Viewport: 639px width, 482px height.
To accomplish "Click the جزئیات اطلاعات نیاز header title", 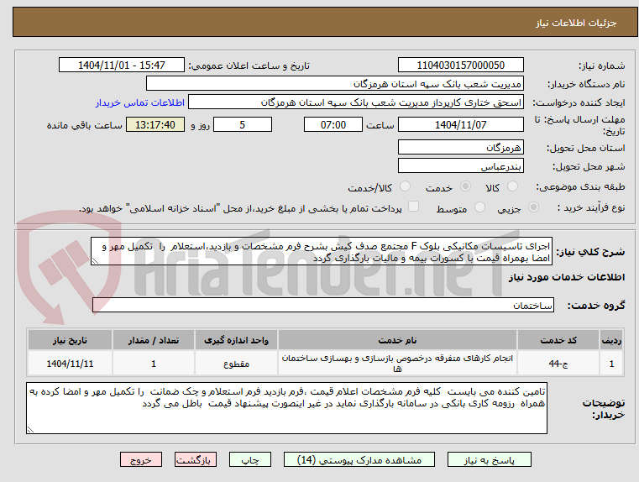I will pos(576,23).
